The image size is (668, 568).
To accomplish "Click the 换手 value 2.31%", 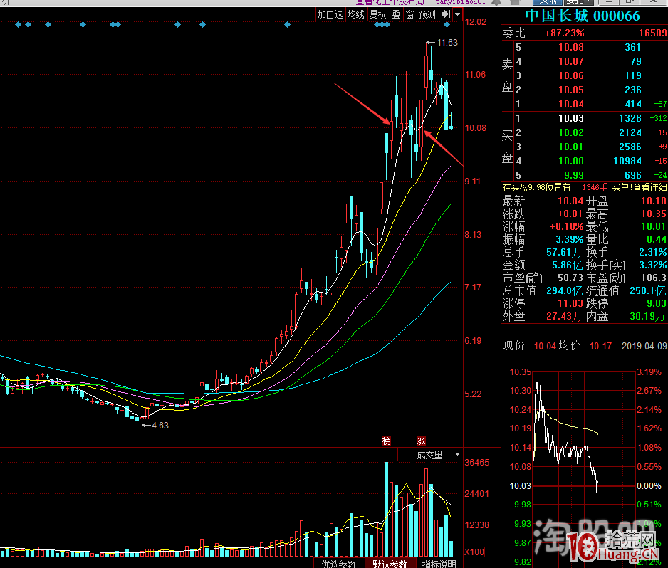I will pyautogui.click(x=652, y=253).
